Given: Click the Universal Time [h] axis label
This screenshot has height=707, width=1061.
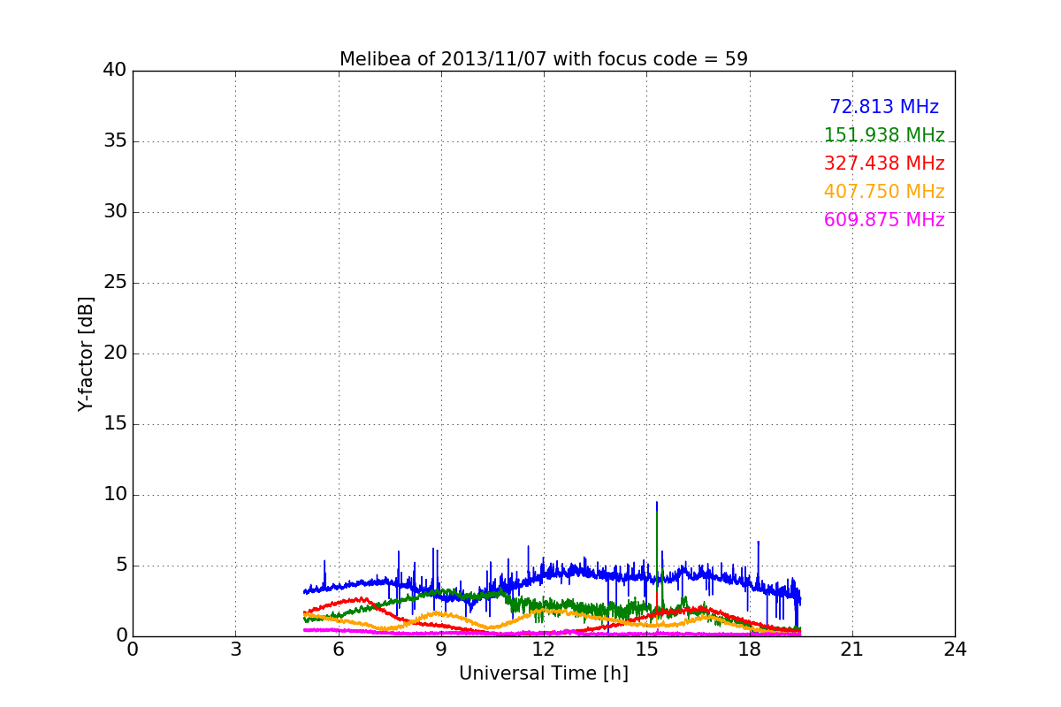Looking at the screenshot, I should point(544,673).
